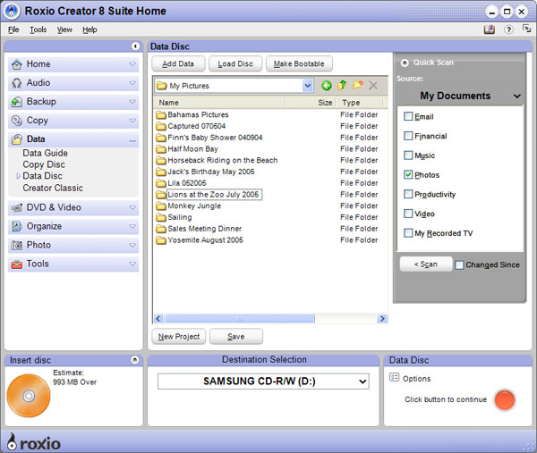This screenshot has width=537, height=453.
Task: Click the orange continue button
Action: click(505, 399)
